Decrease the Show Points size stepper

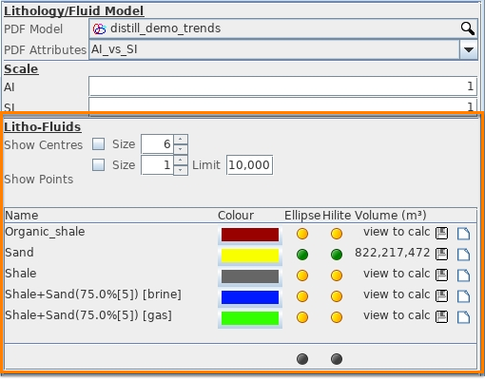coord(181,170)
